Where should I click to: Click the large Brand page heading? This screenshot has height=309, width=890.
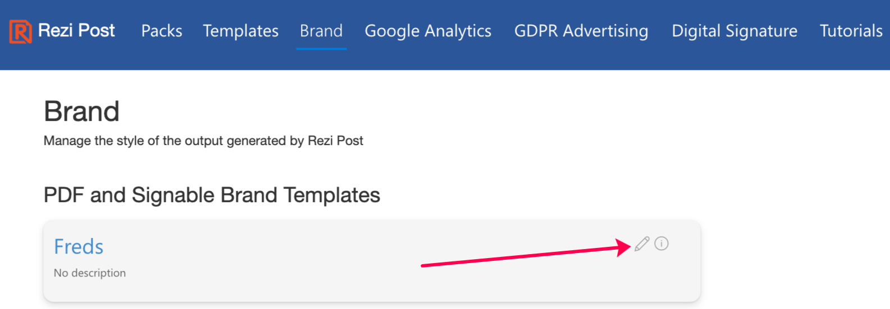click(82, 111)
